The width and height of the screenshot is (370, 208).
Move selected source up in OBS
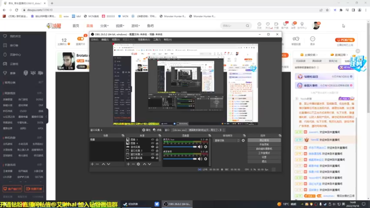click(144, 164)
